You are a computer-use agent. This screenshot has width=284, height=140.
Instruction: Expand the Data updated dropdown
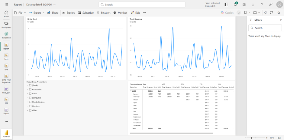41,5
